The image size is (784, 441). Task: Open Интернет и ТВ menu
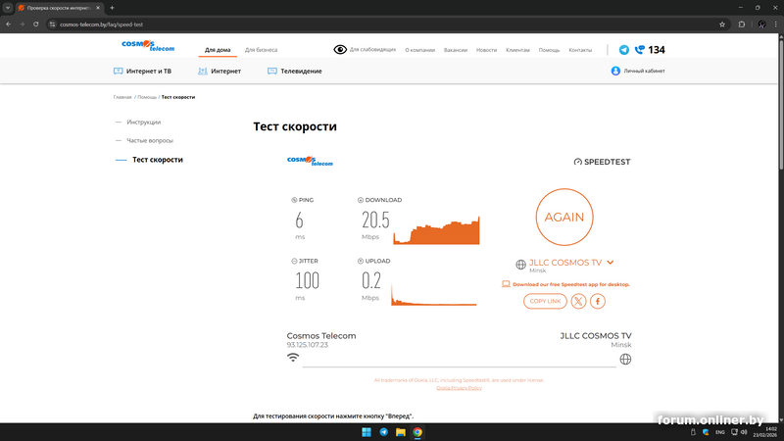point(142,71)
